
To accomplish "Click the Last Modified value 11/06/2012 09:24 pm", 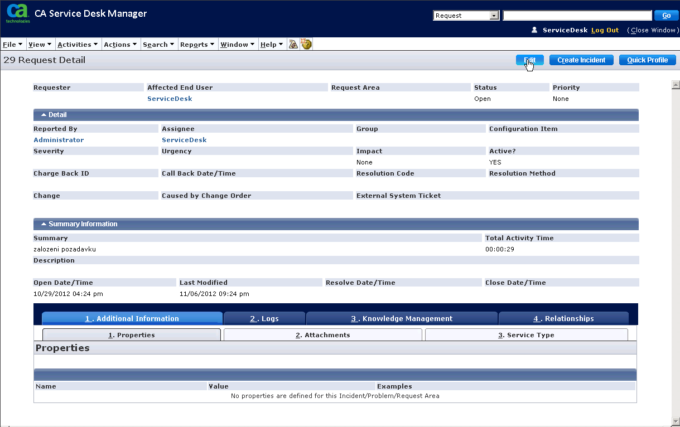I will (214, 294).
